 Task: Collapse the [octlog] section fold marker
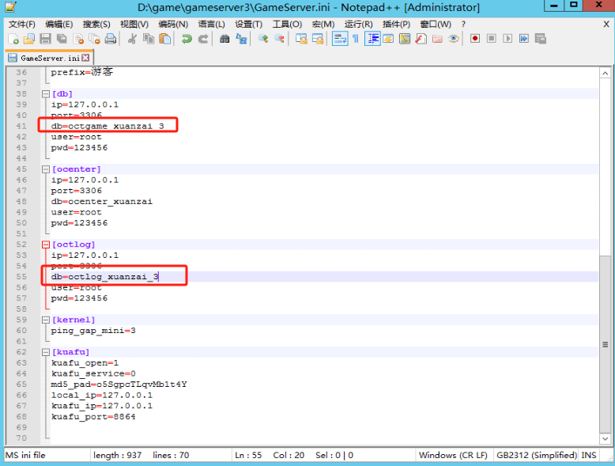point(46,244)
